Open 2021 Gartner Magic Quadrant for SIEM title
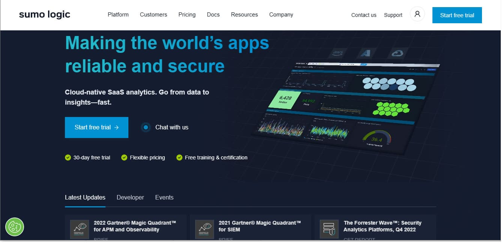The height and width of the screenshot is (243, 503). pos(260,226)
